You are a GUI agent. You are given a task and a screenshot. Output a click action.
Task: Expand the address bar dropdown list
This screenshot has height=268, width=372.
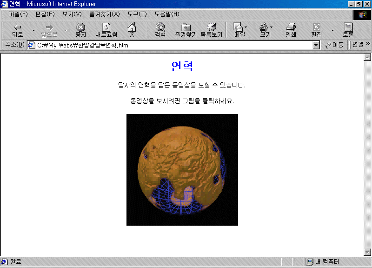(x=316, y=45)
